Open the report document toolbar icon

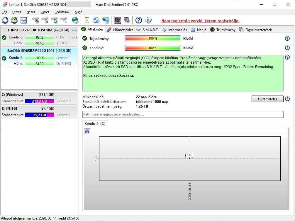tap(87, 20)
